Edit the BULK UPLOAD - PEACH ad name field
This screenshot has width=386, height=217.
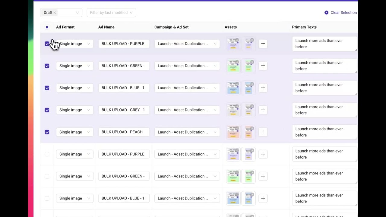[124, 132]
